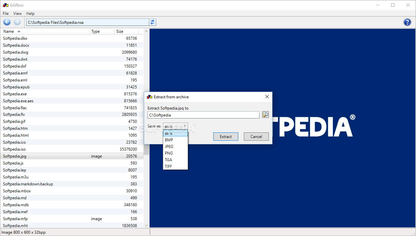Choose JPEG as the save format
Screen dimensions: 416x236
point(175,147)
